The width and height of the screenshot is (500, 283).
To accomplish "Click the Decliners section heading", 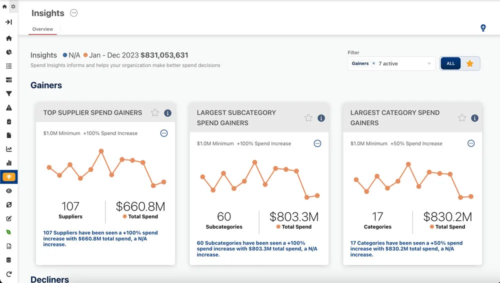I will [x=49, y=279].
